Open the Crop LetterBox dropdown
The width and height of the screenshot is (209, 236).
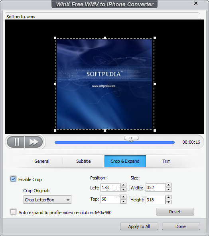pyautogui.click(x=47, y=200)
